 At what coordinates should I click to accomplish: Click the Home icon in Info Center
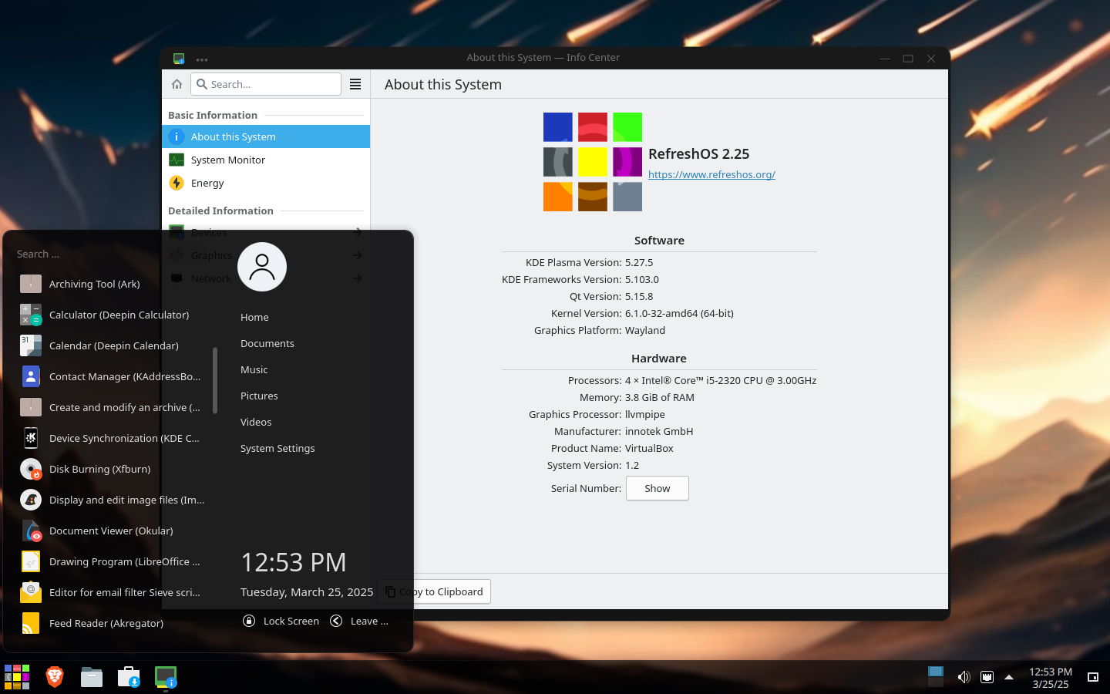(x=177, y=84)
